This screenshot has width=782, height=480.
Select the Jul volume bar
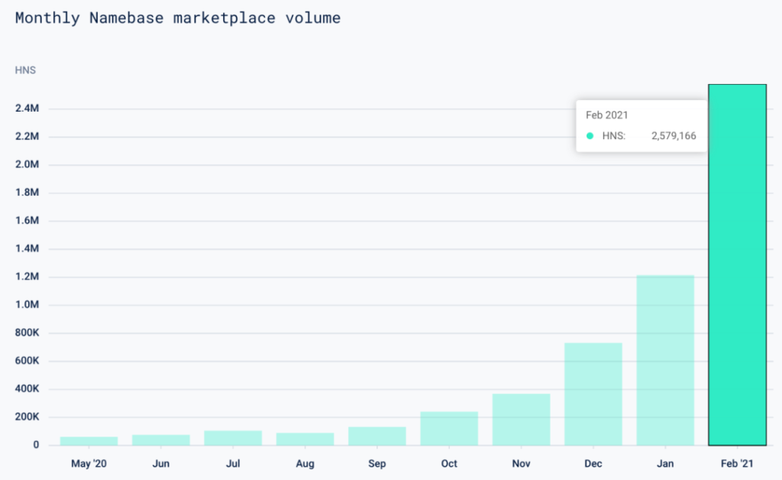[x=233, y=438]
